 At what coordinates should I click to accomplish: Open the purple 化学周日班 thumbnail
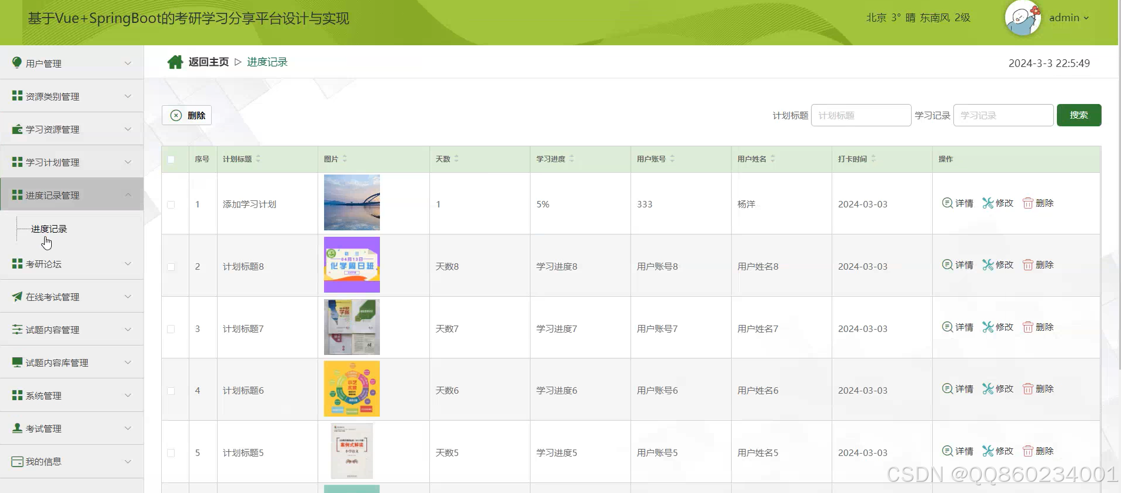(352, 264)
